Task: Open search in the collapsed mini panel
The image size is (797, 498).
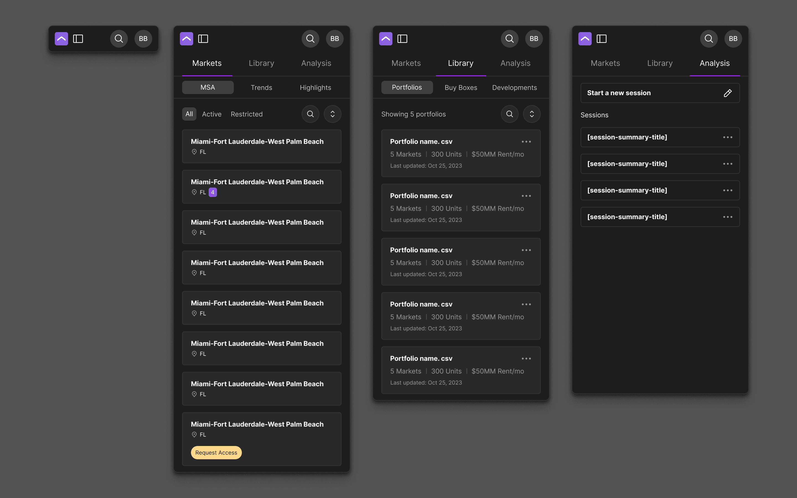Action: click(119, 38)
